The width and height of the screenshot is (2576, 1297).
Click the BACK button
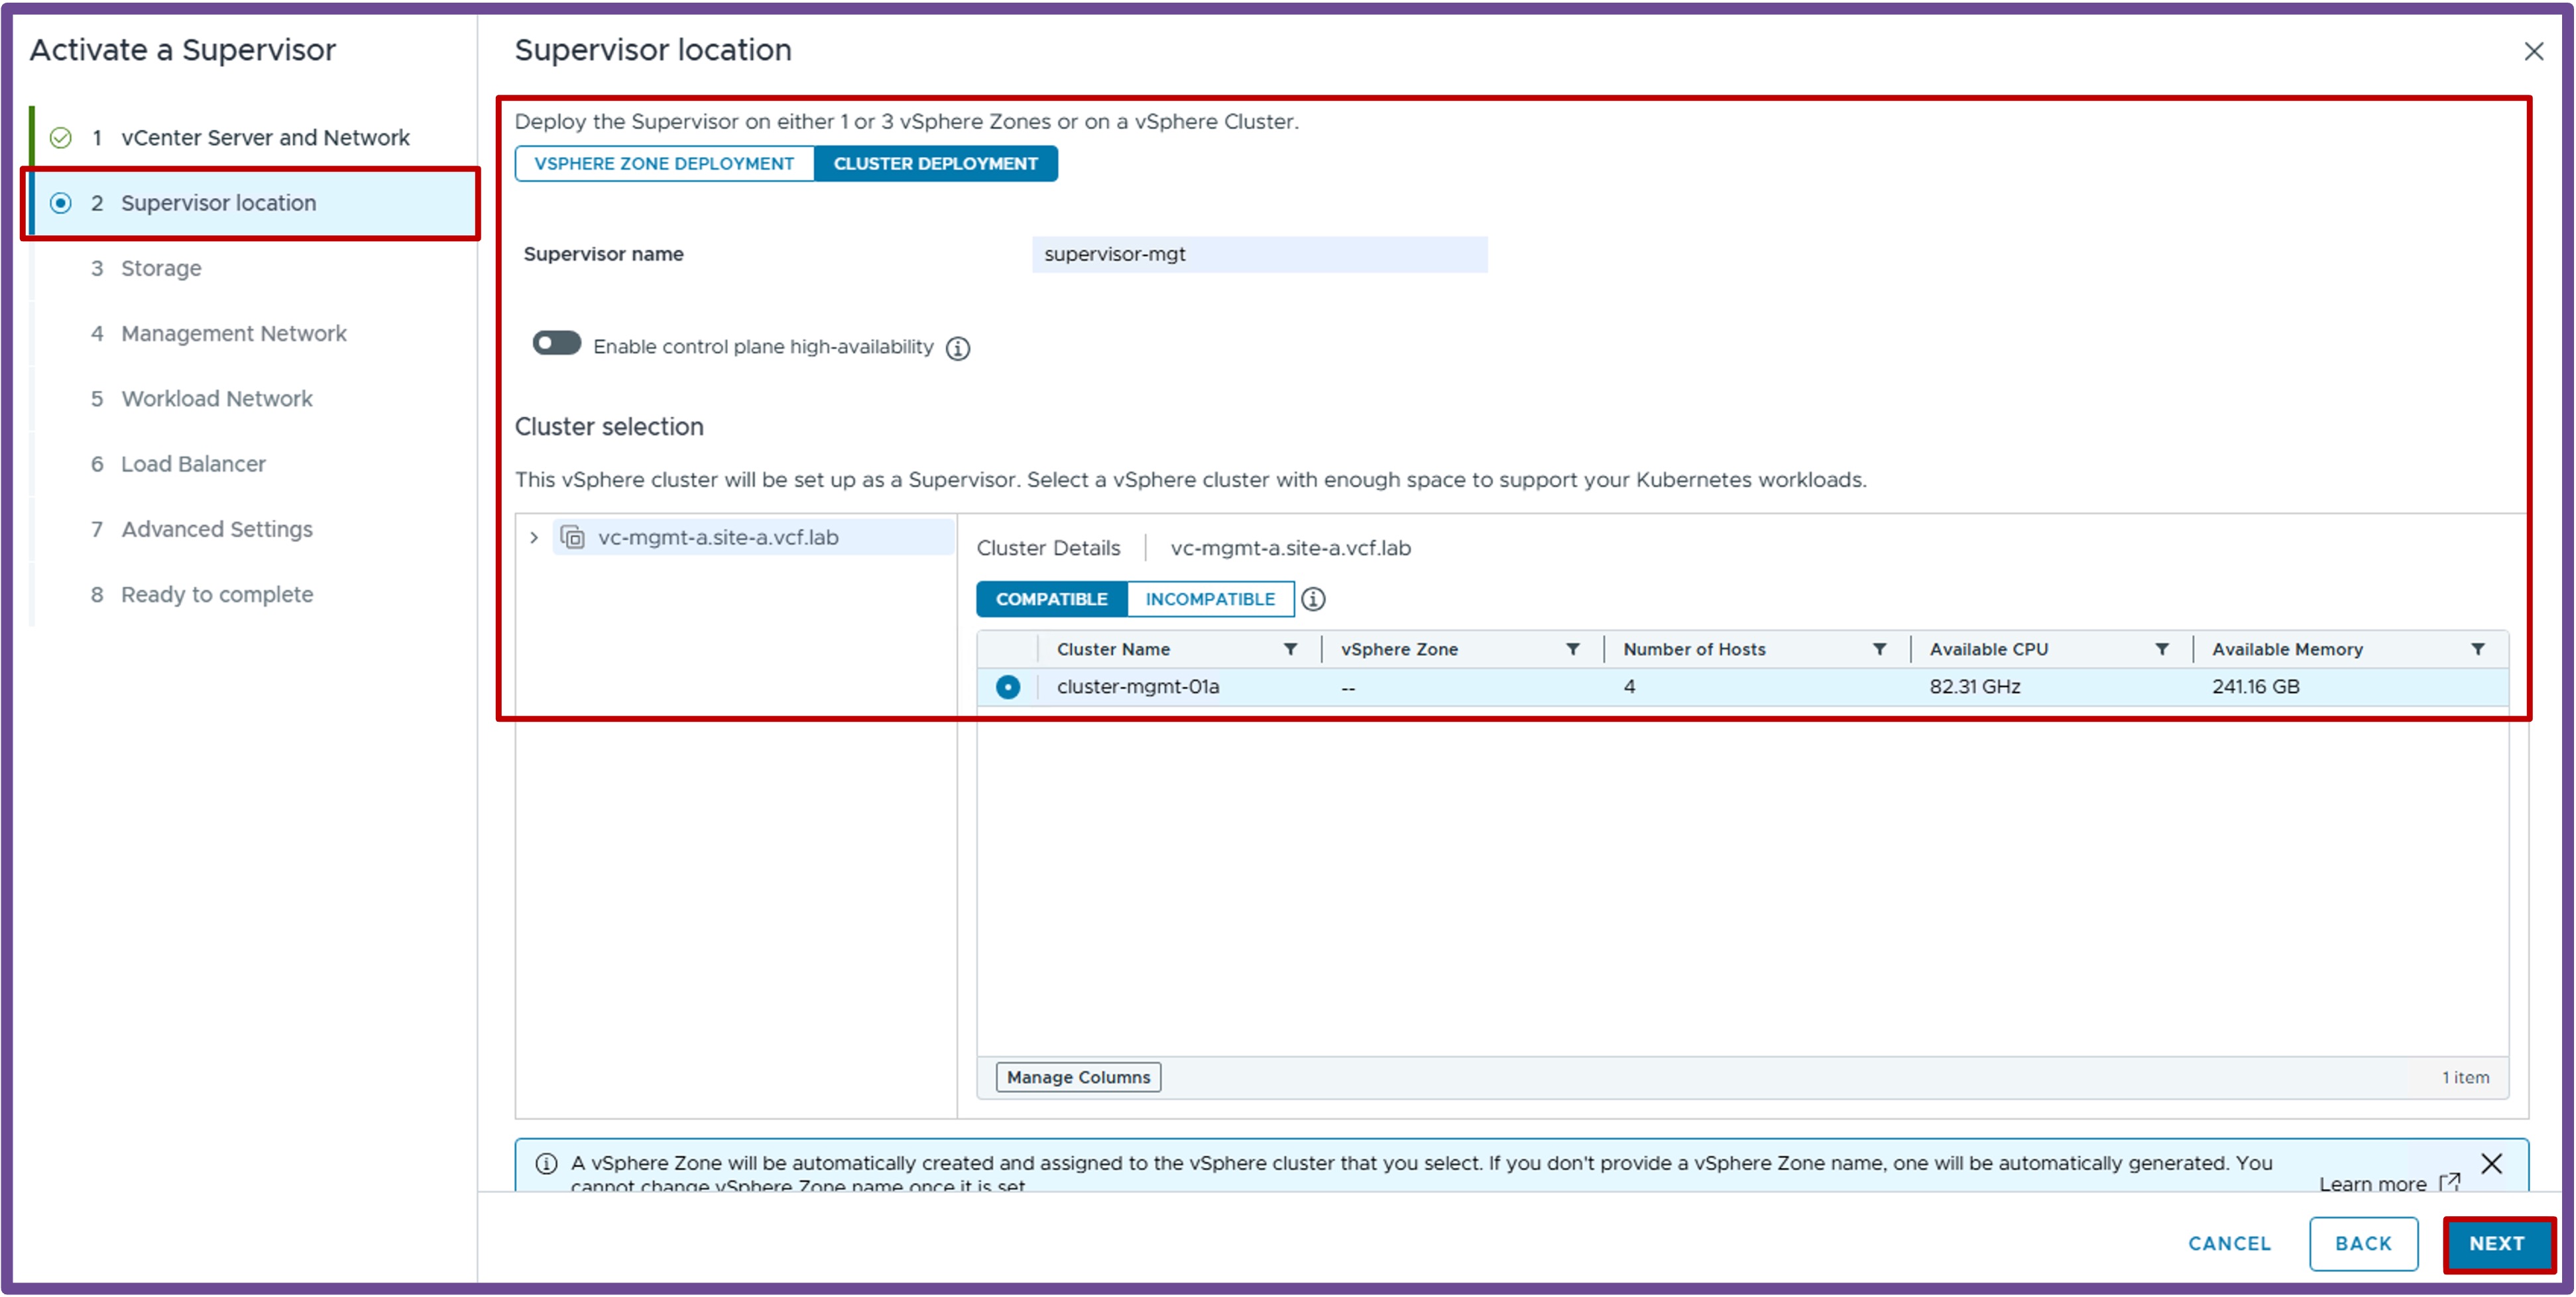tap(2363, 1243)
